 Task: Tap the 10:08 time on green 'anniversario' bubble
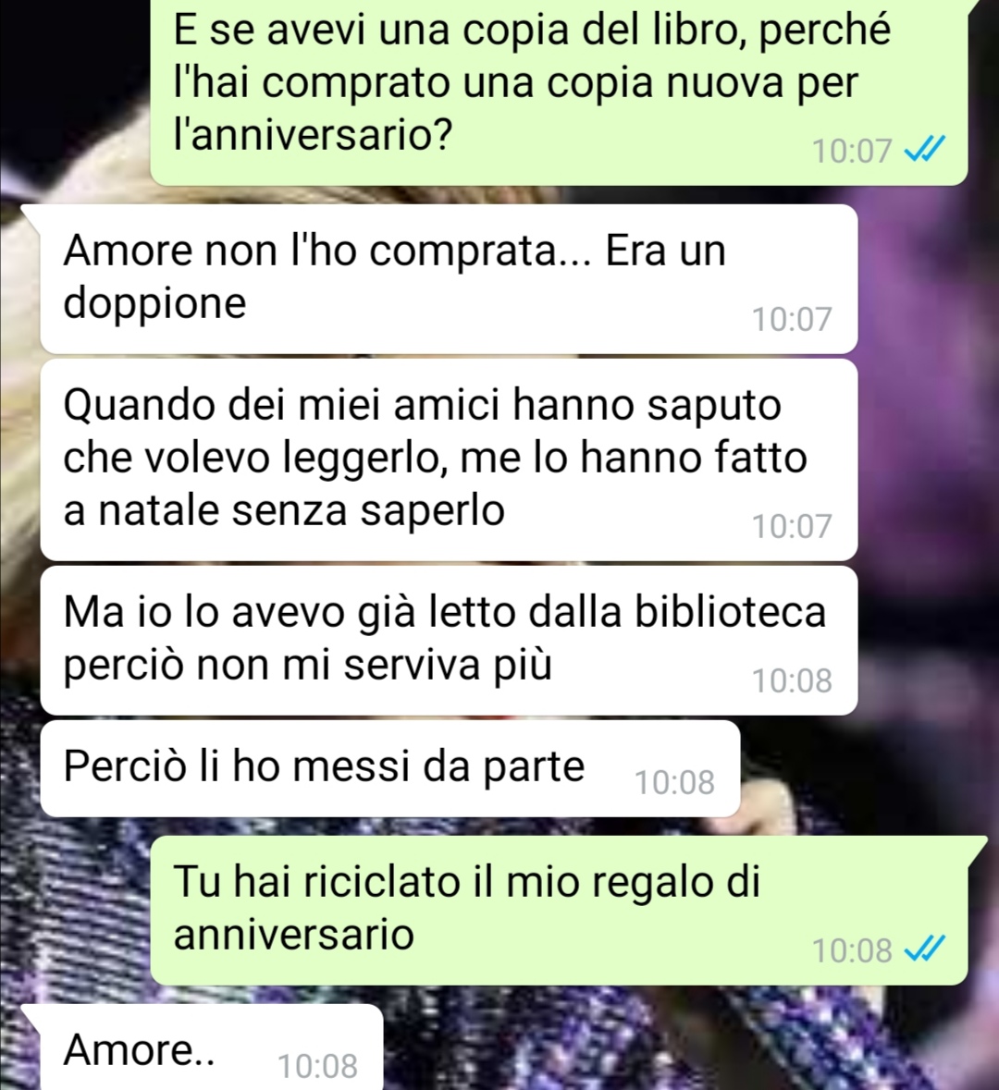pos(852,950)
